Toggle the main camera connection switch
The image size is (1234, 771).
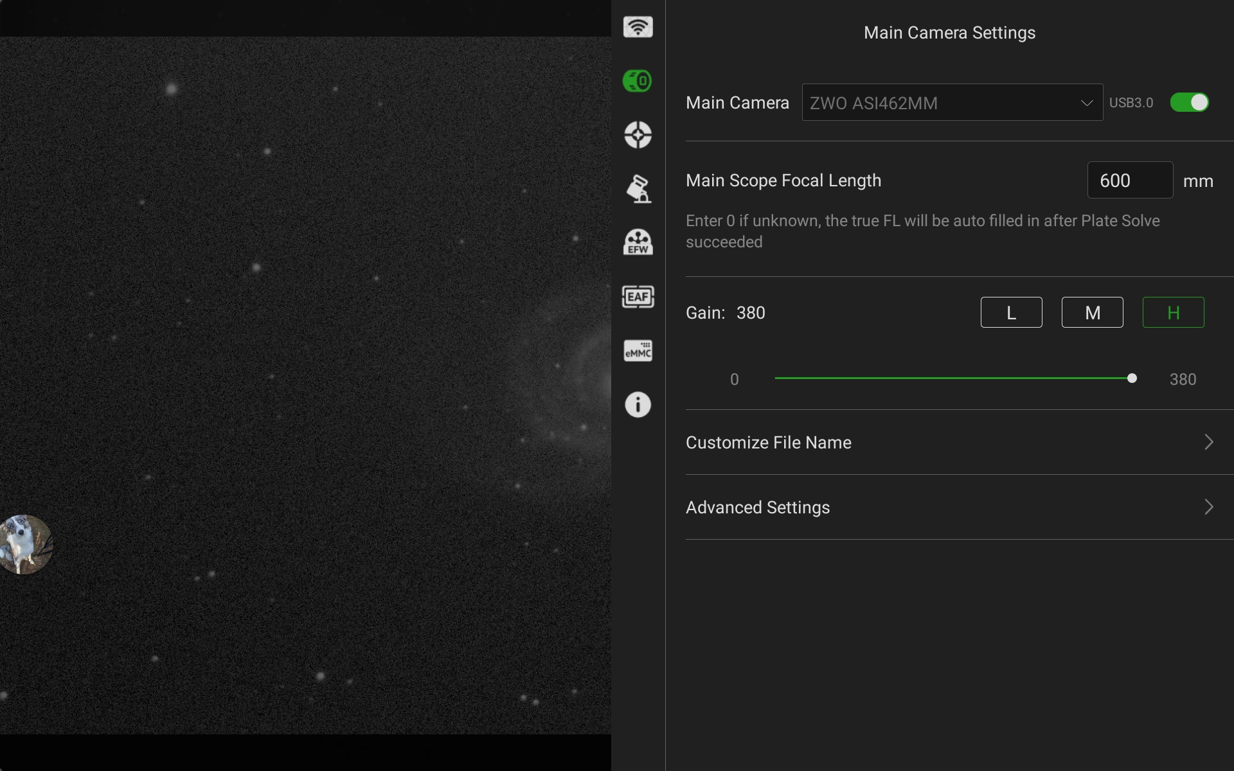pyautogui.click(x=1189, y=103)
